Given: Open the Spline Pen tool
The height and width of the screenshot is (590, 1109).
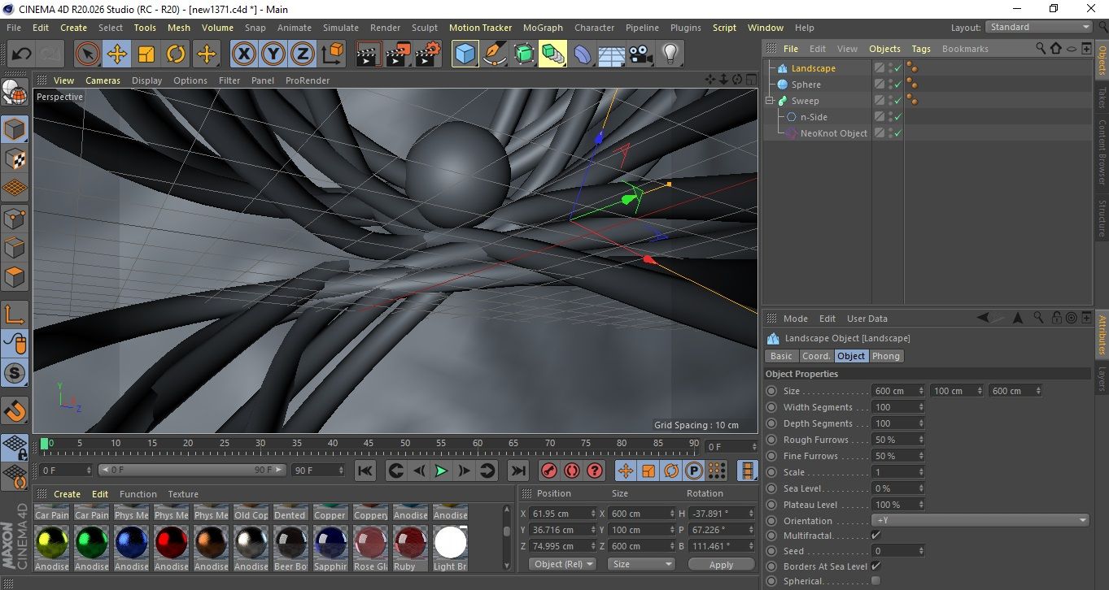Looking at the screenshot, I should [495, 54].
